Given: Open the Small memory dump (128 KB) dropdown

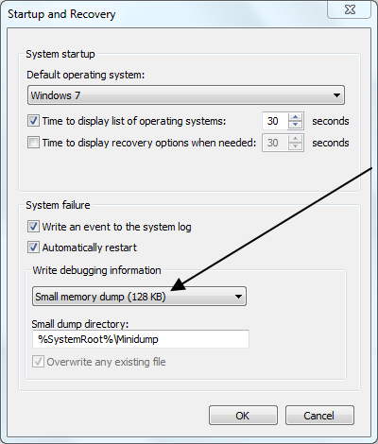Looking at the screenshot, I should point(139,297).
